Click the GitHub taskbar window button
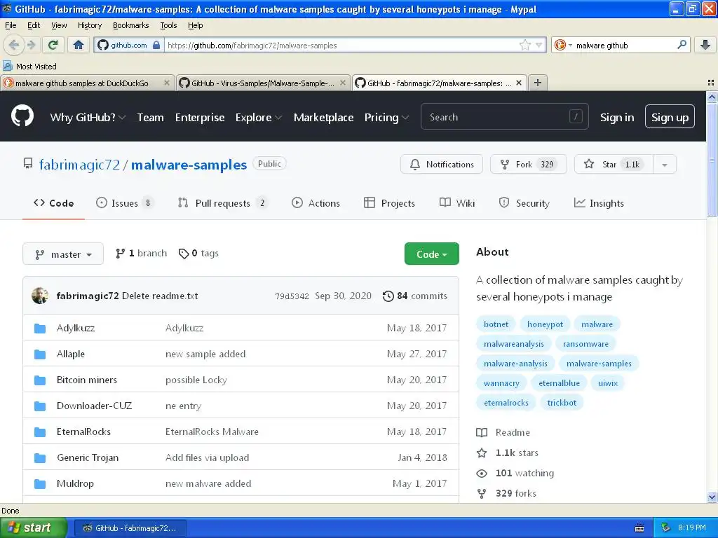Screen dimensions: 718x538 pyautogui.click(x=130, y=528)
